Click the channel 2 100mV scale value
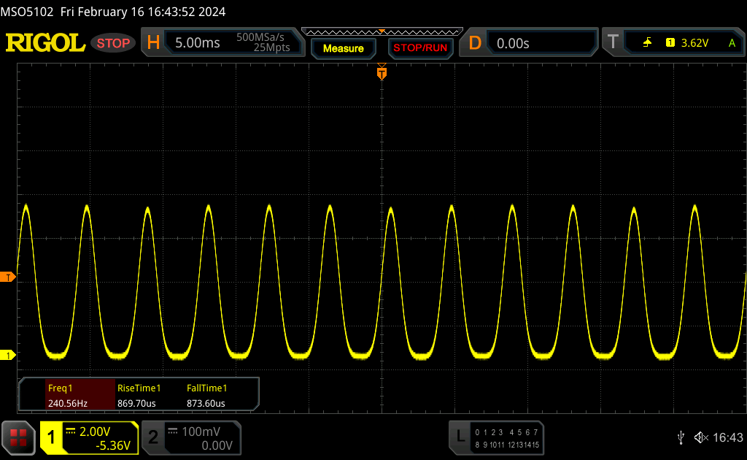Viewport: 747px width, 460px height. (x=201, y=432)
